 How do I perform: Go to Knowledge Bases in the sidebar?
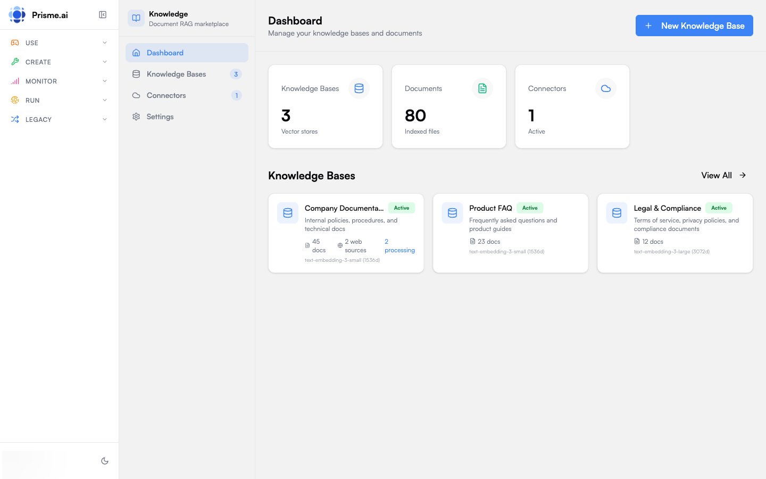(187, 74)
